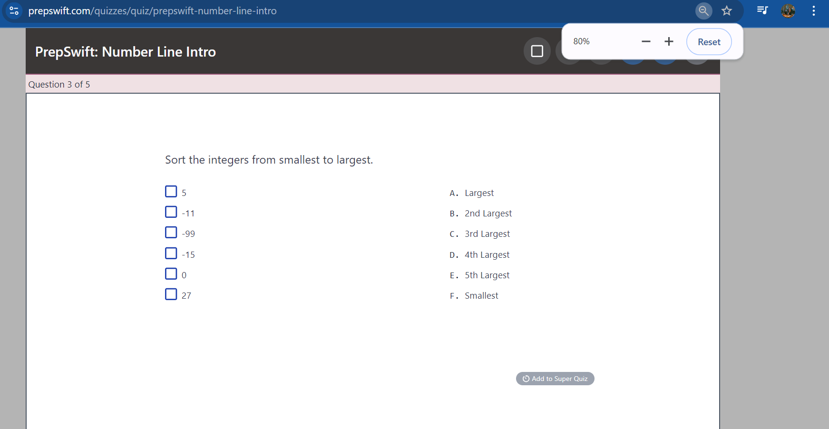Click the address bar URL text
The width and height of the screenshot is (829, 429).
[152, 10]
